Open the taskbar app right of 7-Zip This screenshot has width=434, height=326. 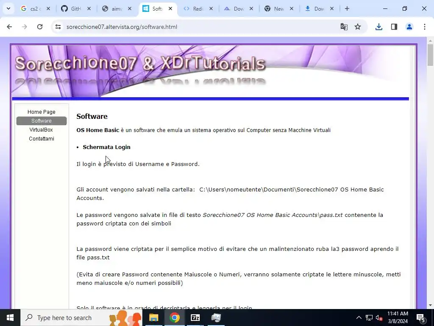click(x=216, y=318)
